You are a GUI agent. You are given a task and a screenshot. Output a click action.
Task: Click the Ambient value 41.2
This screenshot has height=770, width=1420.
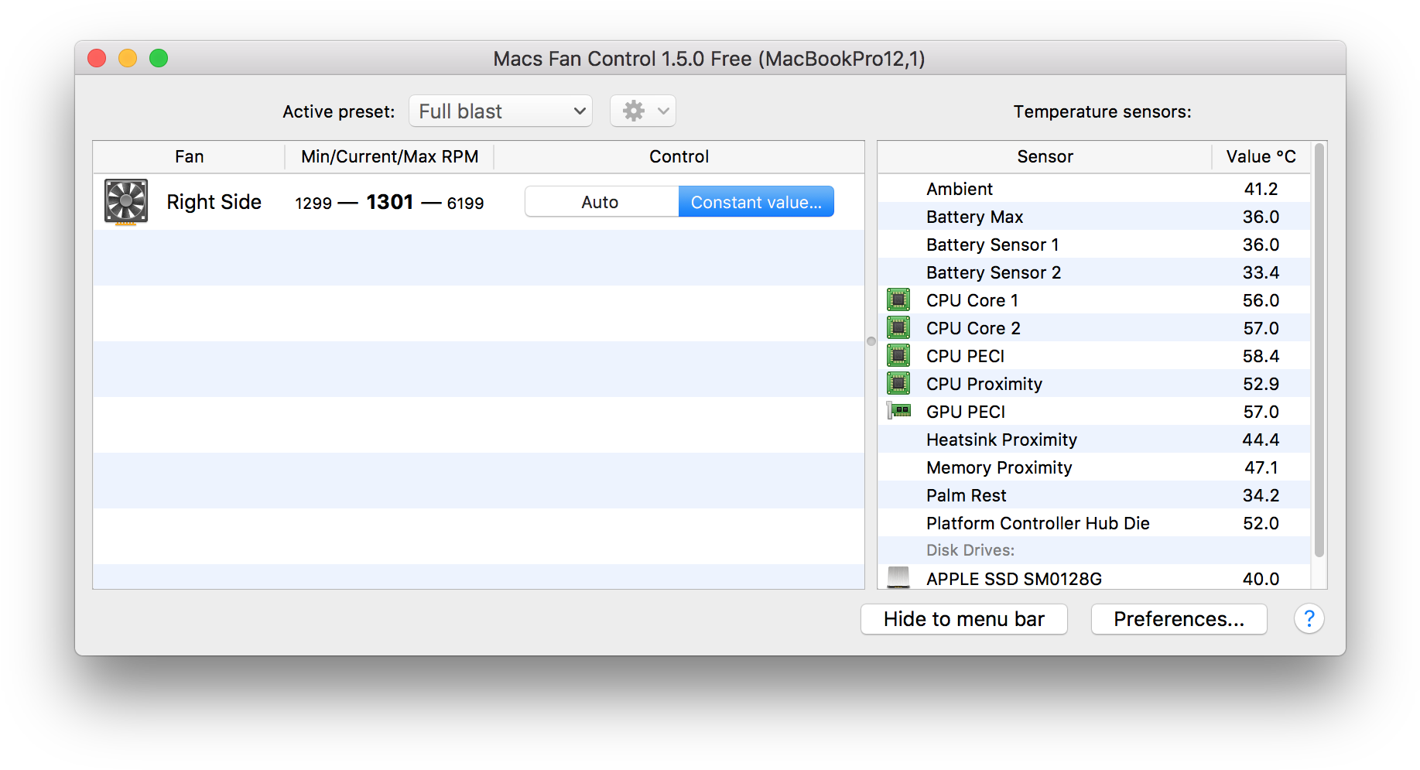point(1261,189)
